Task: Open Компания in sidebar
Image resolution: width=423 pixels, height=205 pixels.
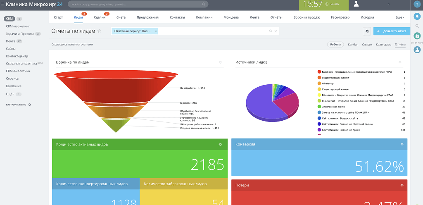Action: (14, 86)
